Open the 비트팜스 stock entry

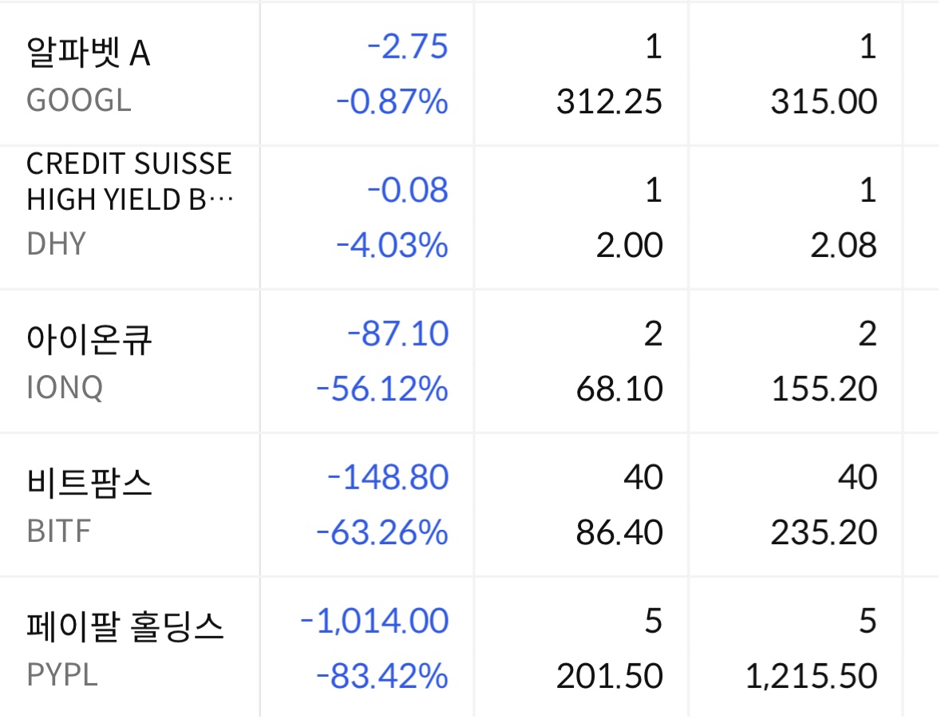[89, 483]
